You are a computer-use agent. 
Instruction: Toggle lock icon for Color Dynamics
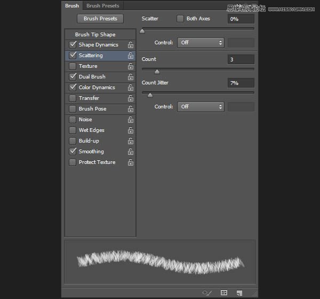[131, 88]
